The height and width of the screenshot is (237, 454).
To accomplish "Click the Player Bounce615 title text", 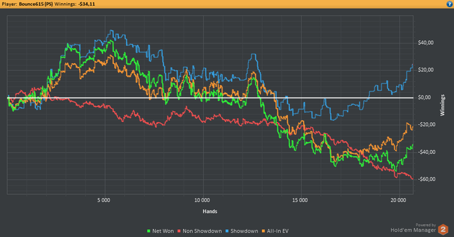I will point(27,4).
